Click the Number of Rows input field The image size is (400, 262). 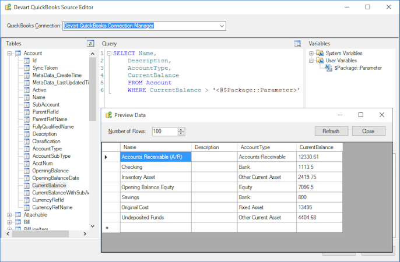[164, 132]
